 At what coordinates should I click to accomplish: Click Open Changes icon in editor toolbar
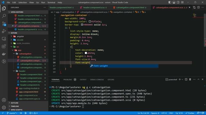coord(194,8)
